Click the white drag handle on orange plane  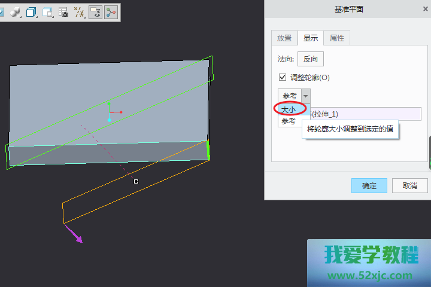[136, 181]
